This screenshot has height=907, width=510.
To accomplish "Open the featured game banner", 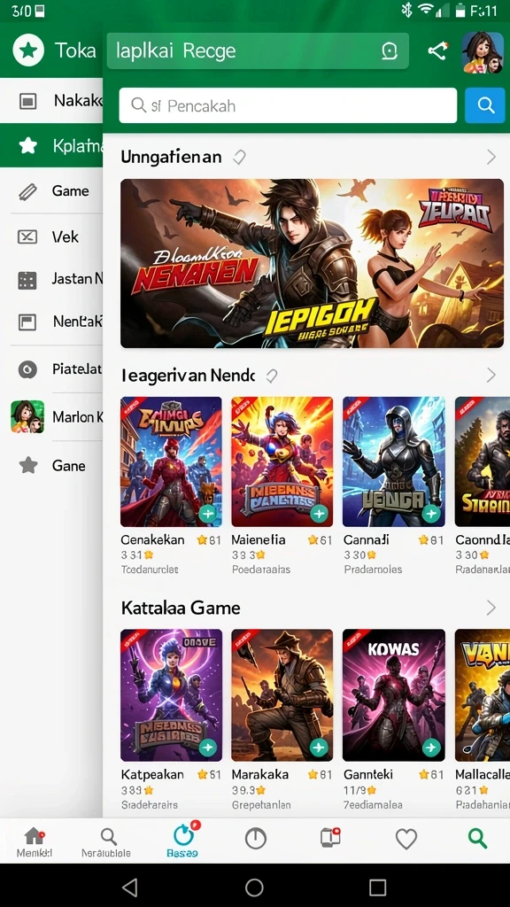I will [x=313, y=263].
